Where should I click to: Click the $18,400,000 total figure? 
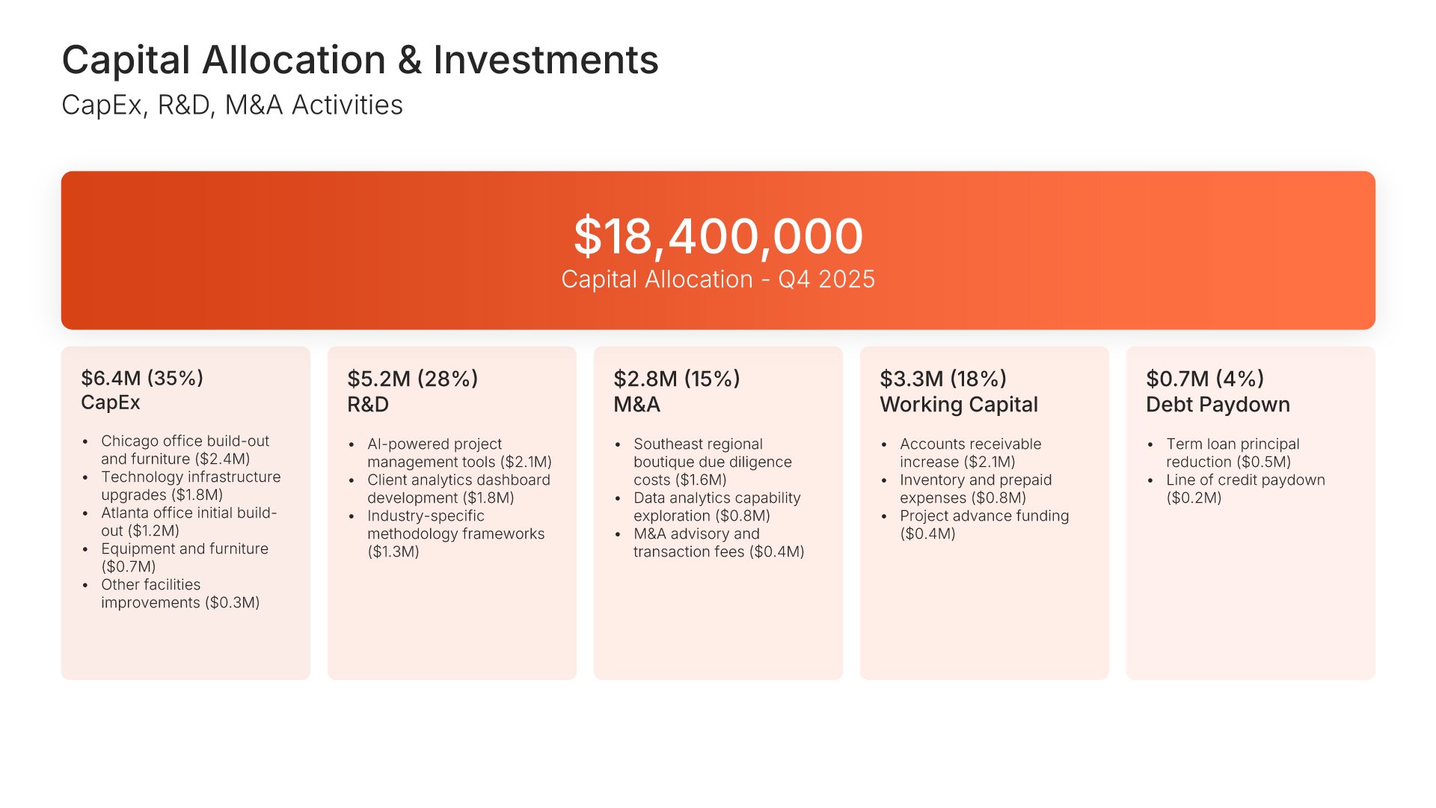(718, 236)
